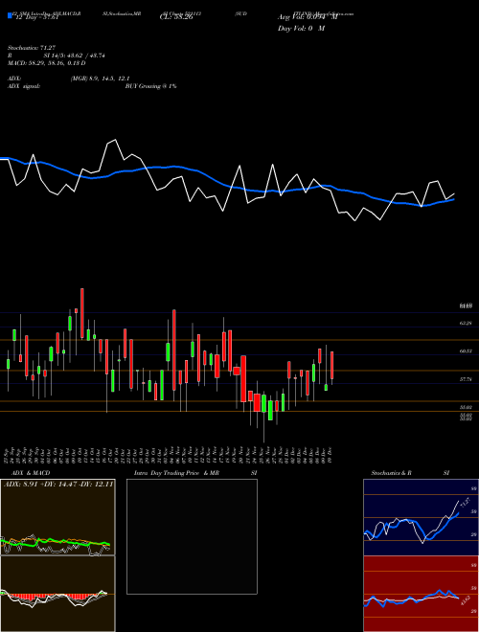
Task: Click the 'SI 14/3: 43.62 / 43.74' reading
Action: 75,56
